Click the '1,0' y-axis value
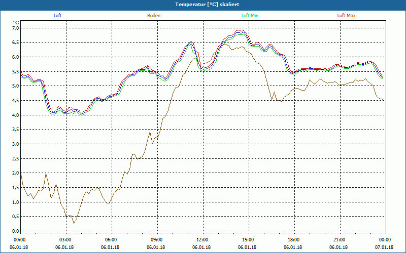The height and width of the screenshot is (253, 406). pyautogui.click(x=16, y=202)
